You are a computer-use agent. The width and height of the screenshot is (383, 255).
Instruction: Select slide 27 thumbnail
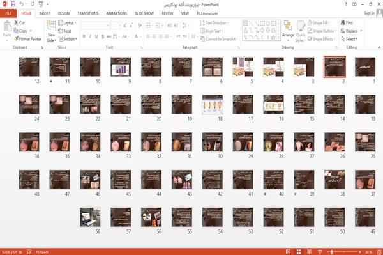coord(304,142)
